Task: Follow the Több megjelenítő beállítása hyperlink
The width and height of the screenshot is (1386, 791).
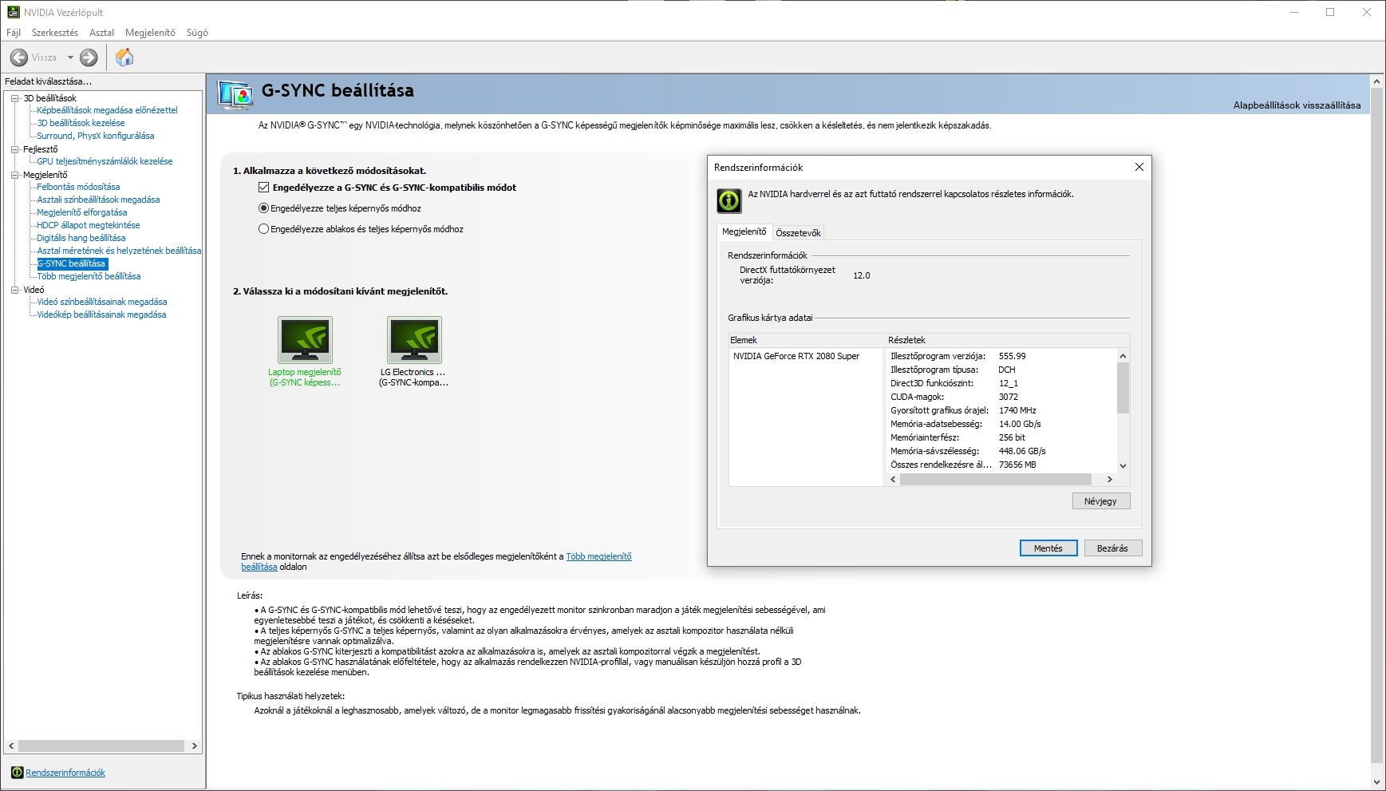Action: tap(598, 556)
